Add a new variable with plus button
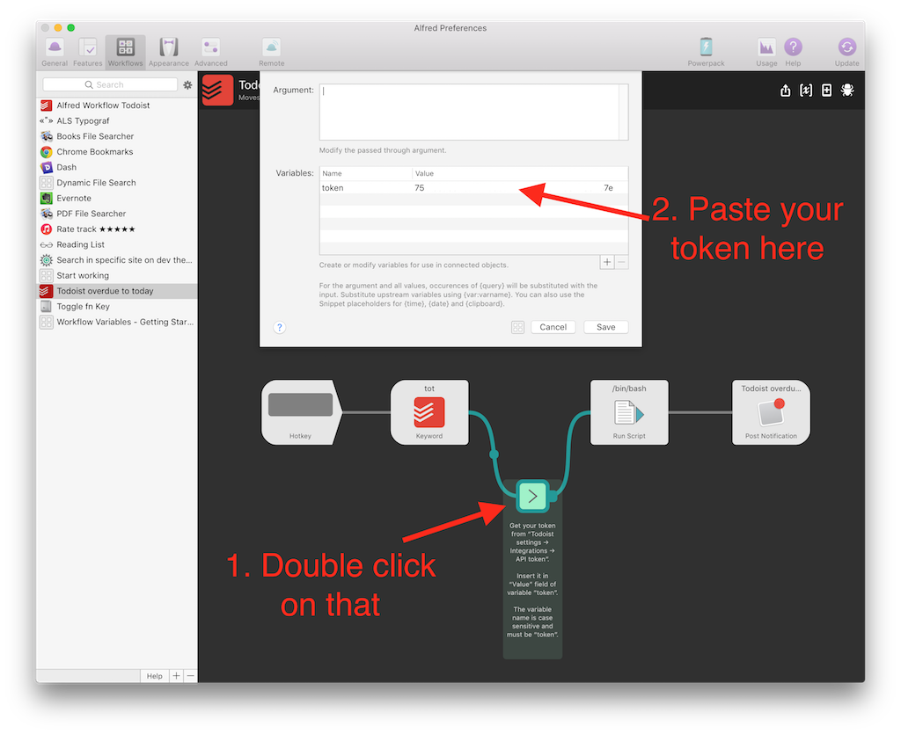901x734 pixels. pos(606,262)
